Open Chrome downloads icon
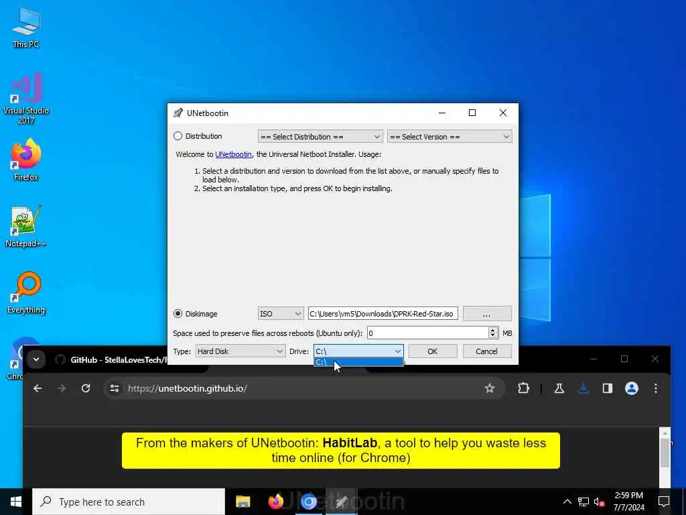 pos(584,388)
